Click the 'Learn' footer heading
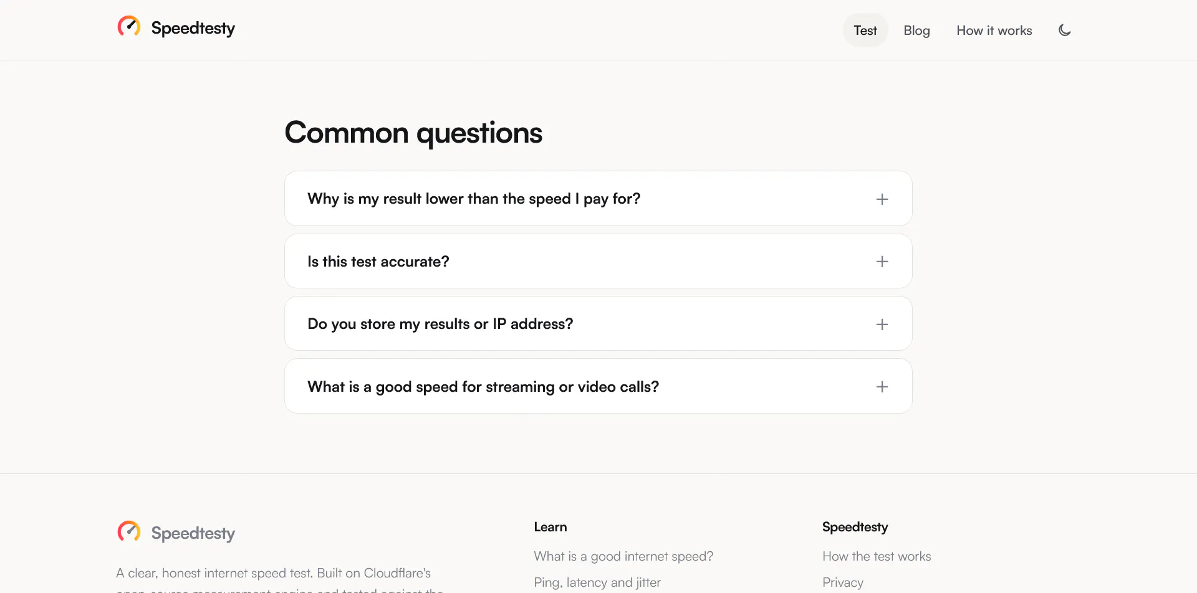Screen dimensions: 1197x593 (x=550, y=527)
